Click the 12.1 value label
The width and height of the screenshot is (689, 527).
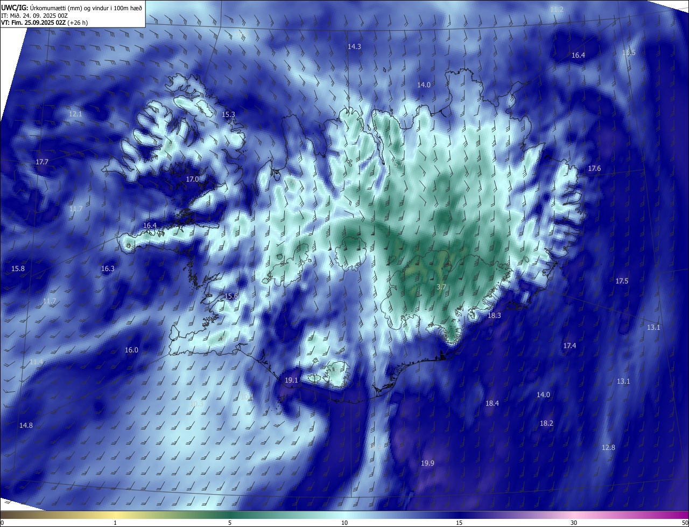coord(75,114)
